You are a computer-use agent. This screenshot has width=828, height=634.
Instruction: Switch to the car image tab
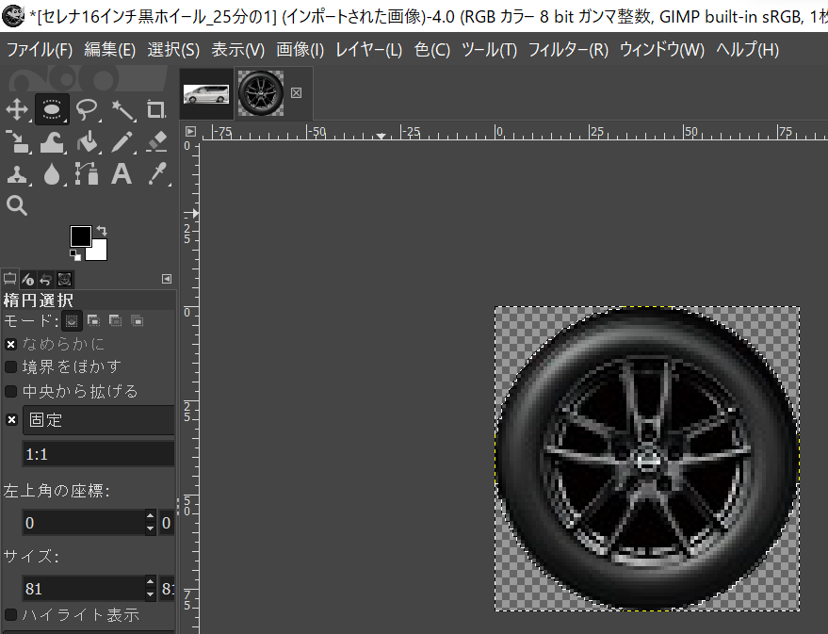pyautogui.click(x=205, y=93)
